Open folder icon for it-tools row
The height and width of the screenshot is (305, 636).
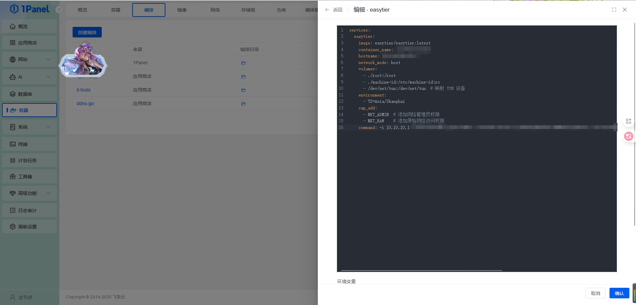tap(243, 90)
